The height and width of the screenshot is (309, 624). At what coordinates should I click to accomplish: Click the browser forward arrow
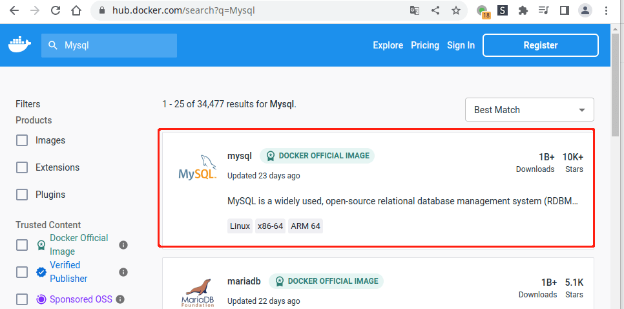(x=35, y=11)
